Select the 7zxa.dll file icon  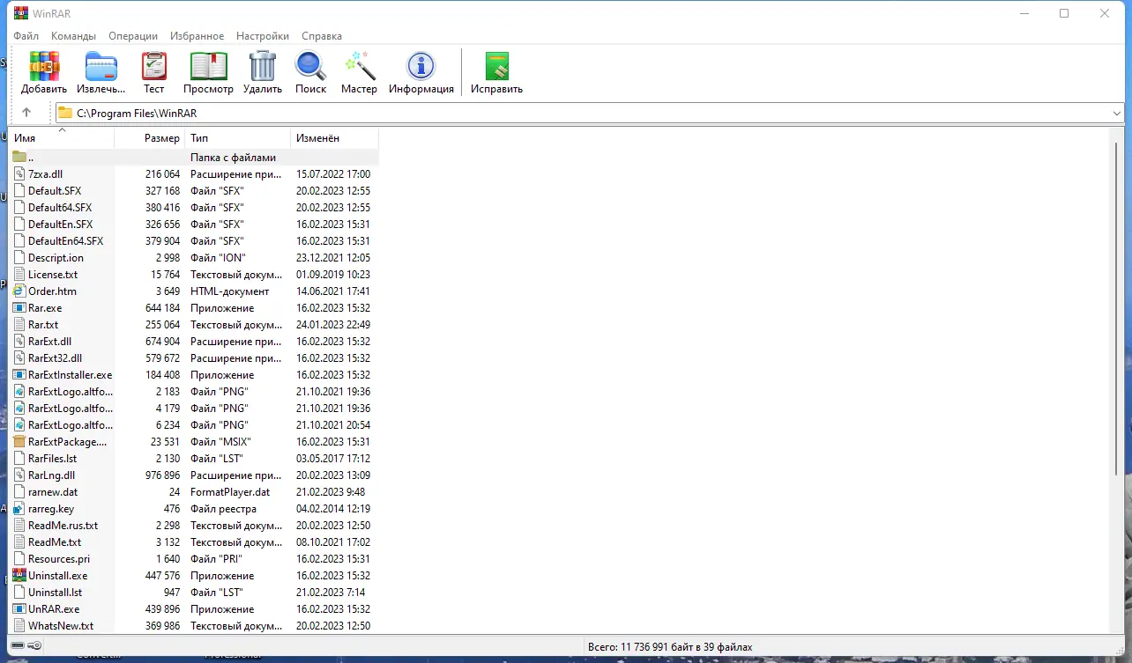19,174
